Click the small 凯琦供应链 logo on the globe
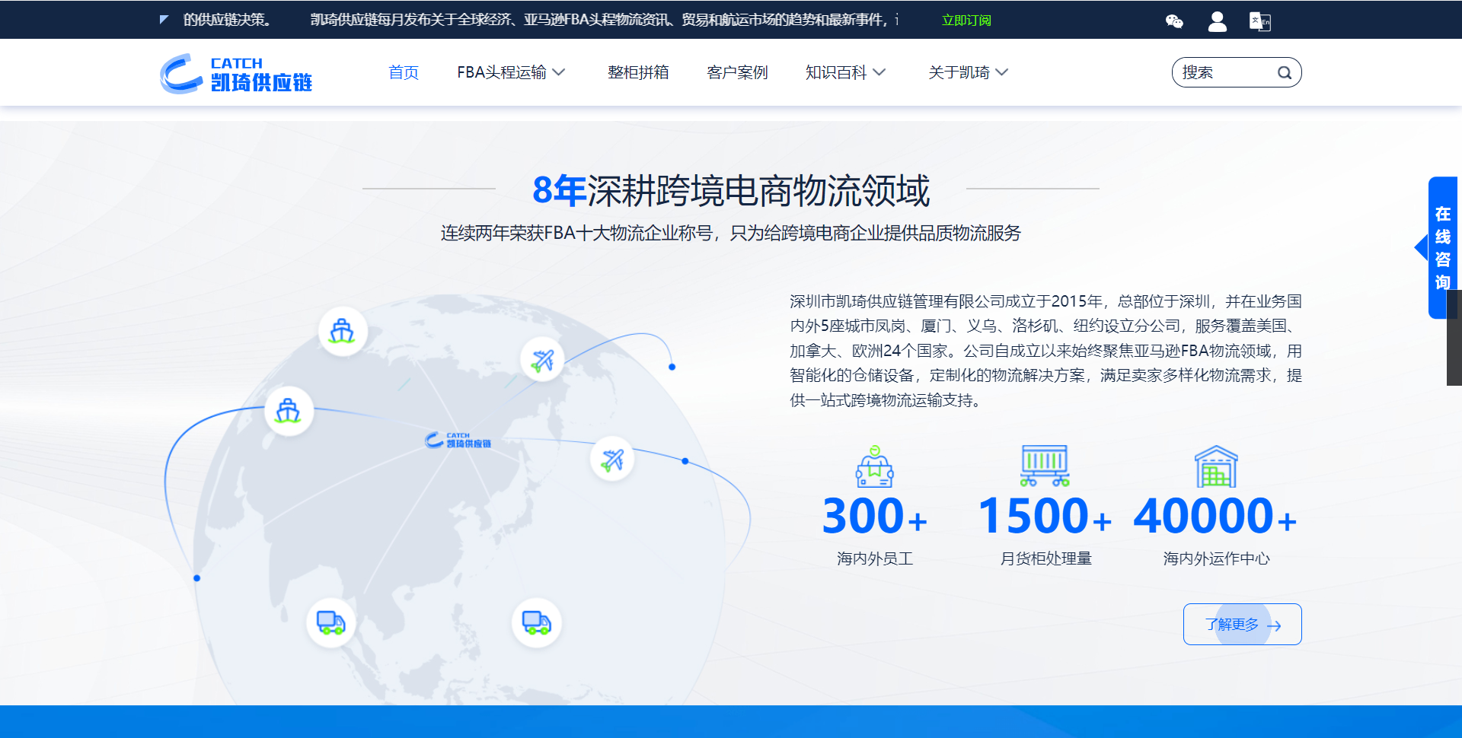The image size is (1462, 738). click(x=458, y=441)
